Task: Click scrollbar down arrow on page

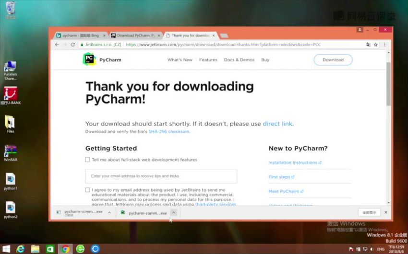Action: 388,203
